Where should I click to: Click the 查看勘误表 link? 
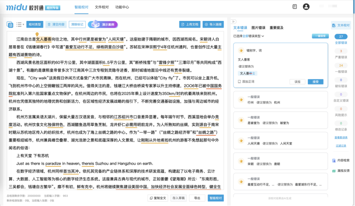point(341,138)
